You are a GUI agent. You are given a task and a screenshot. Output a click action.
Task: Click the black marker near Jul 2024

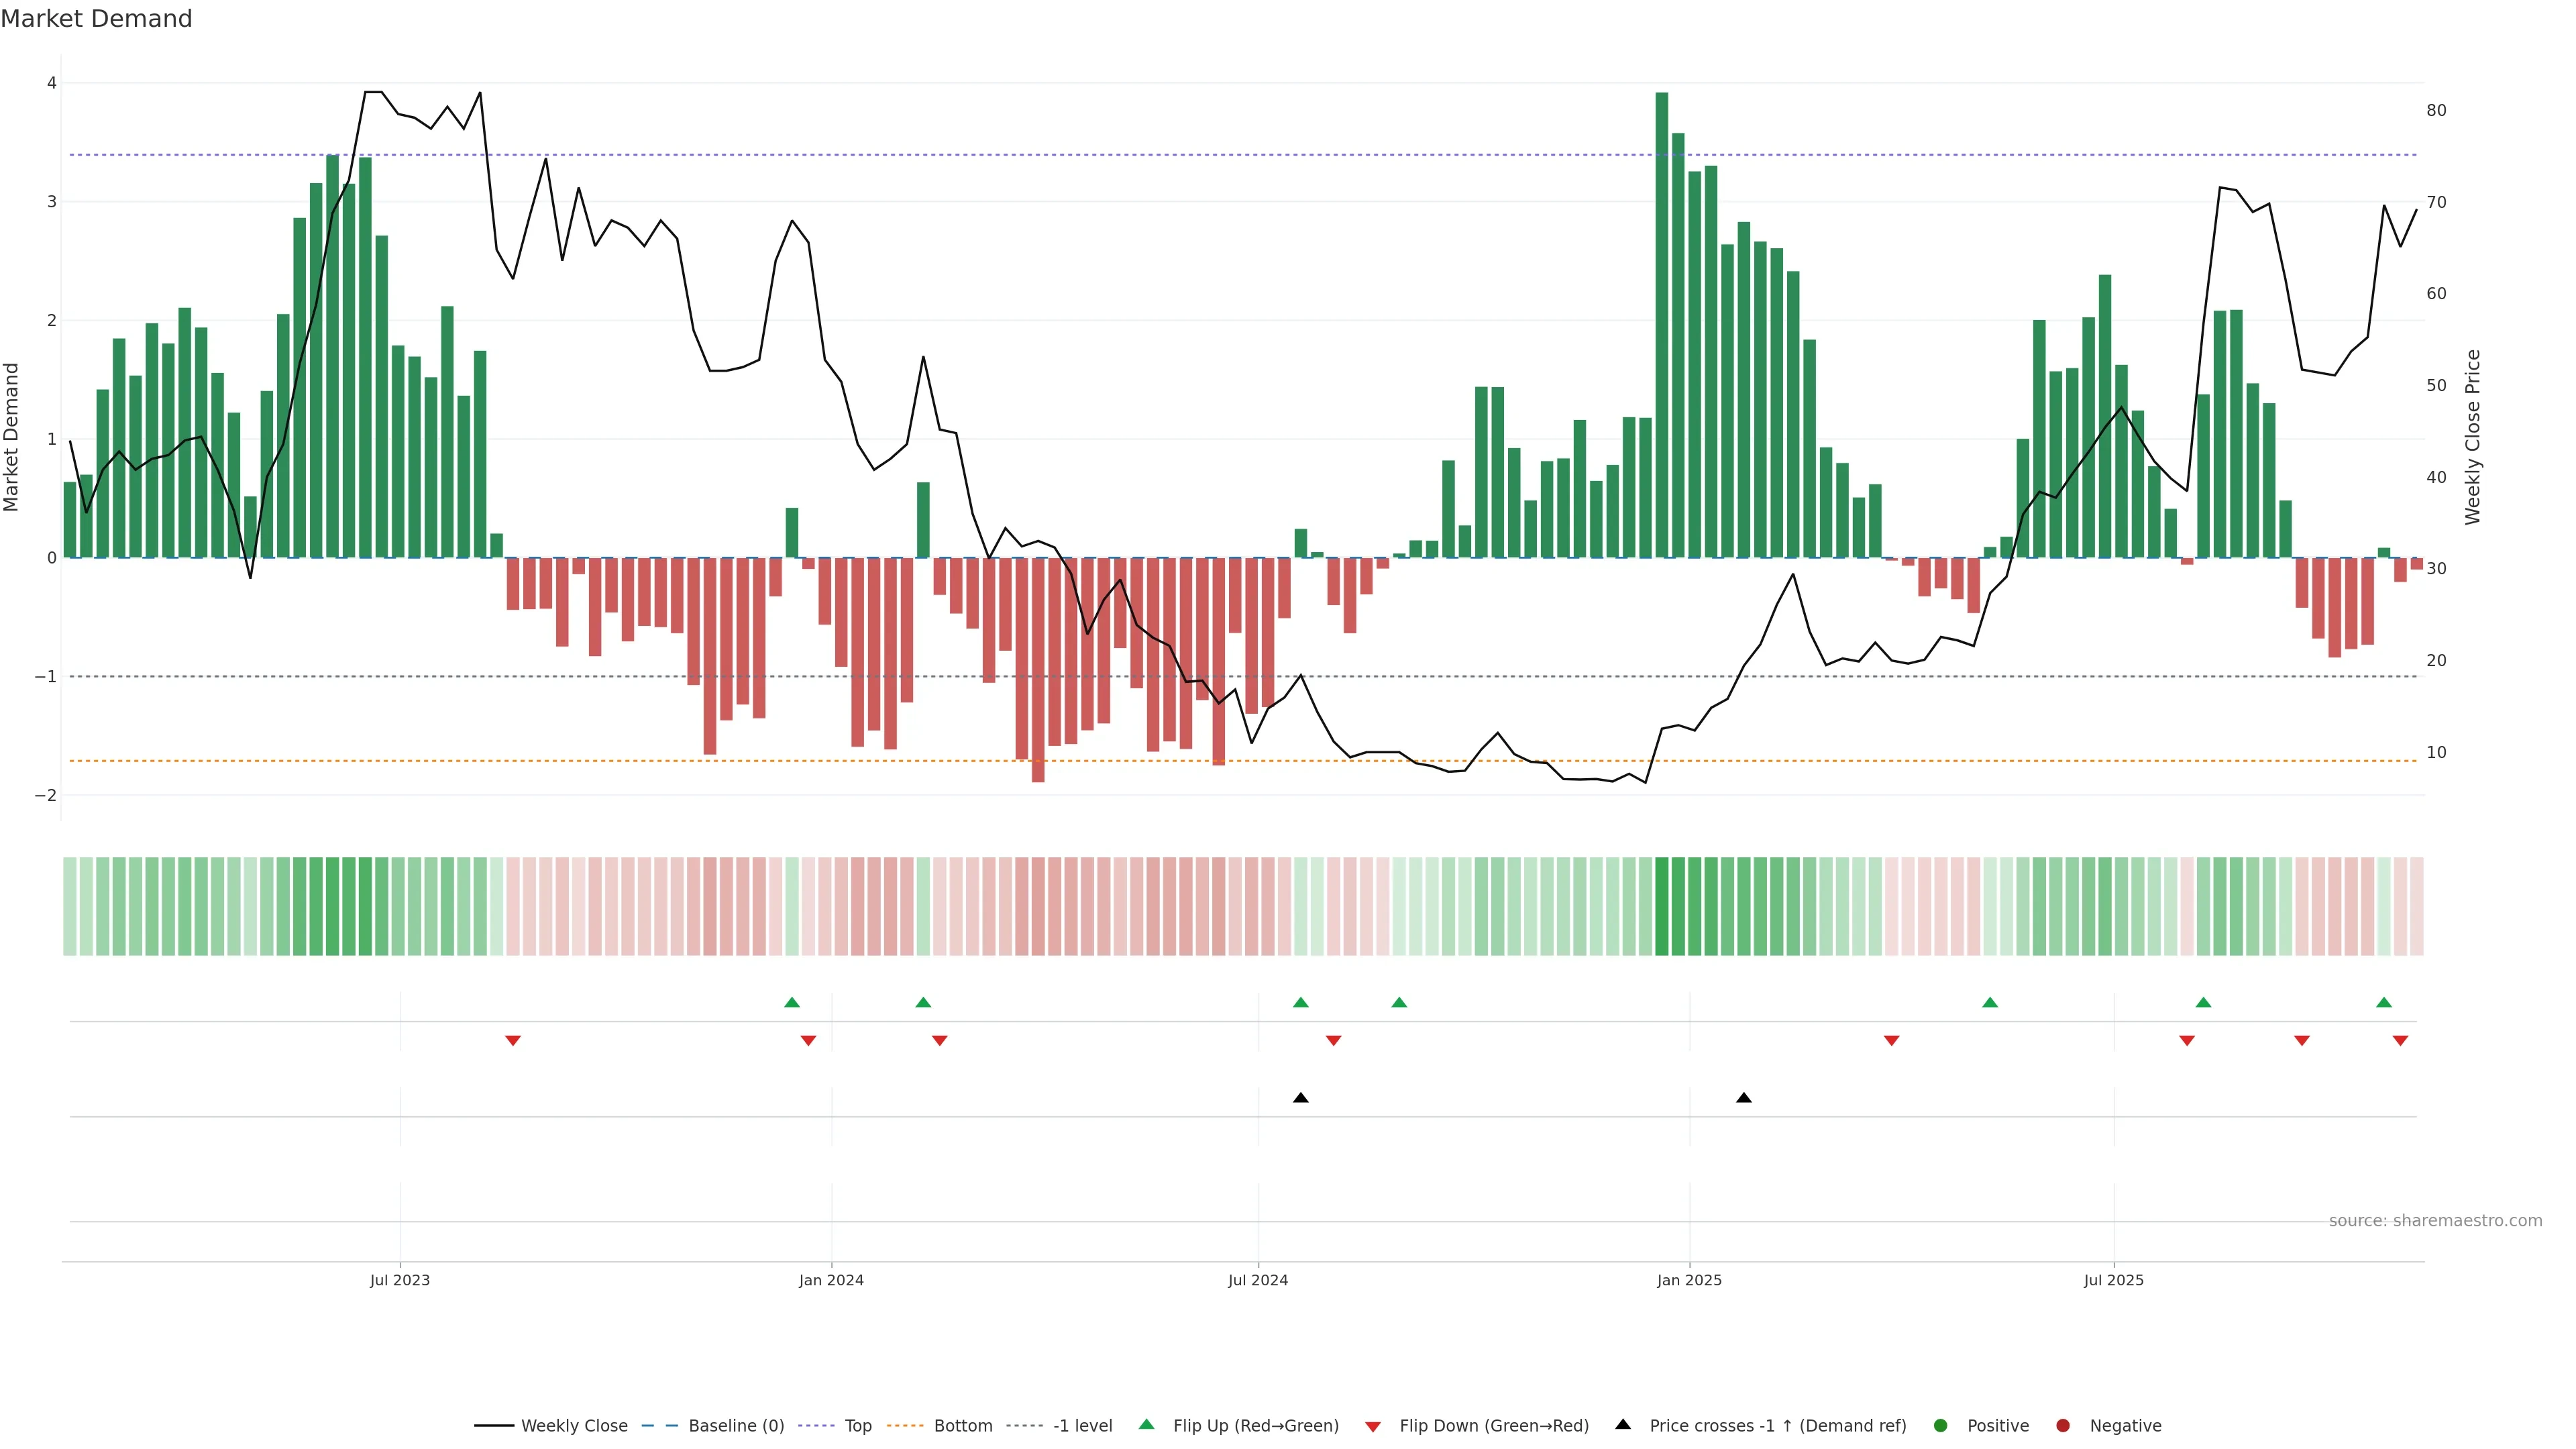coord(1300,1098)
